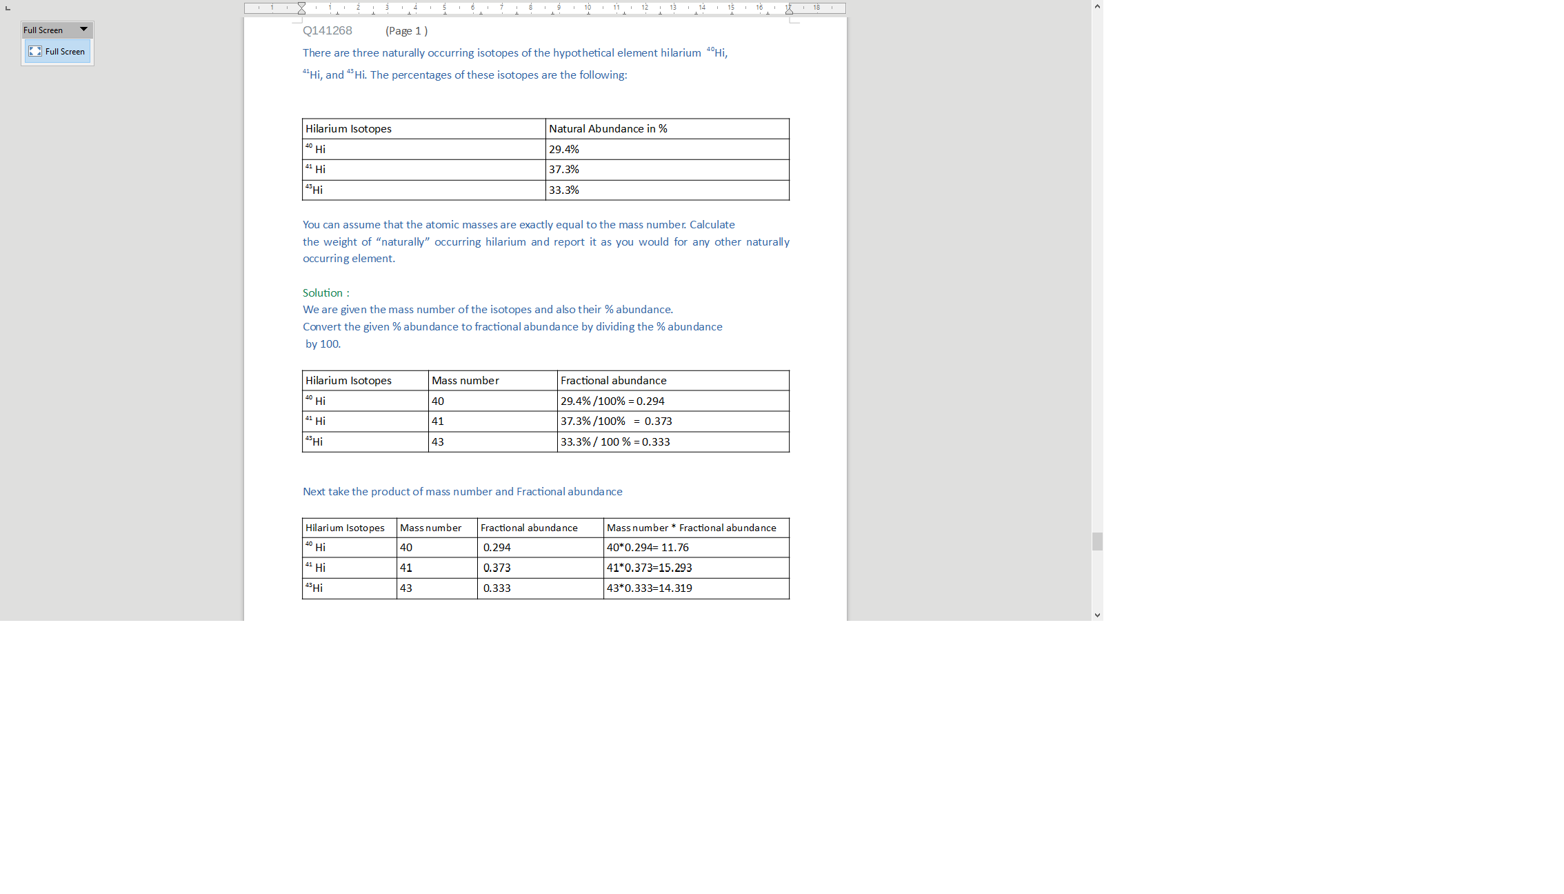Click the cell "40*0.294= 11.76"

pyautogui.click(x=648, y=548)
